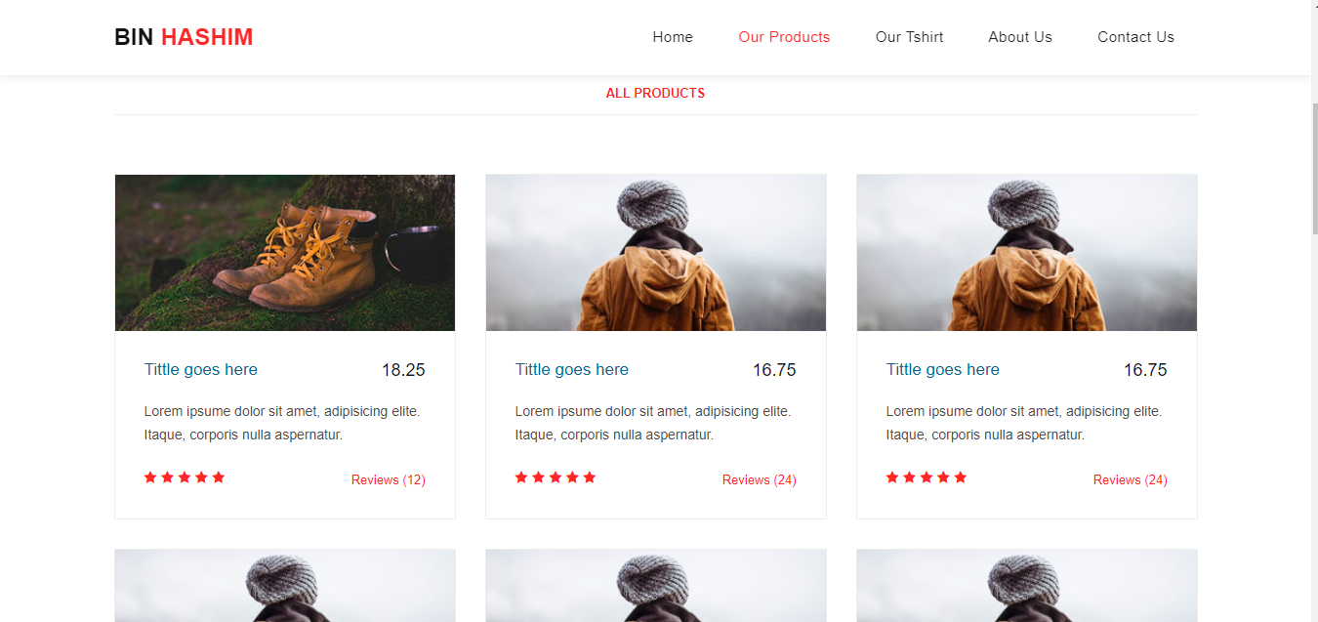This screenshot has height=622, width=1318.
Task: Select the Our Products nav item
Action: tap(784, 37)
